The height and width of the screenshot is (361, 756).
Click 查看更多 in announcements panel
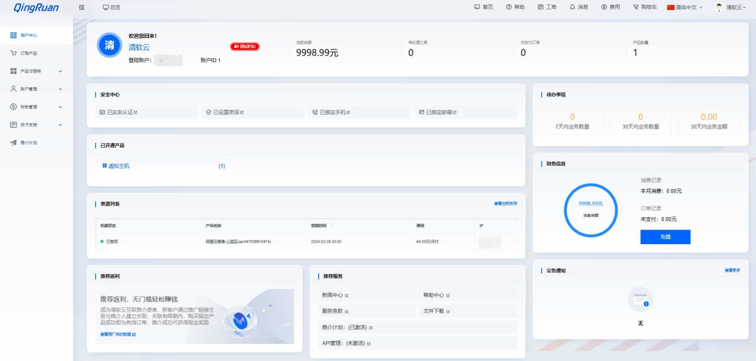point(732,270)
